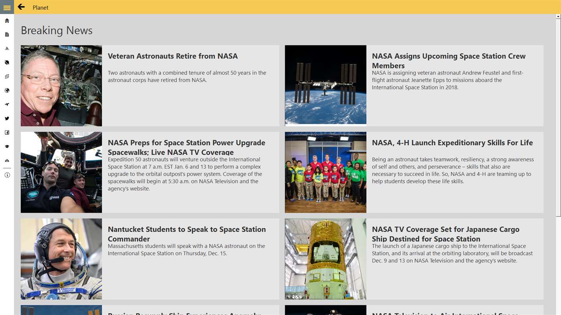The image size is (561, 315).
Task: Open the airplane icon in sidebar
Action: click(7, 105)
